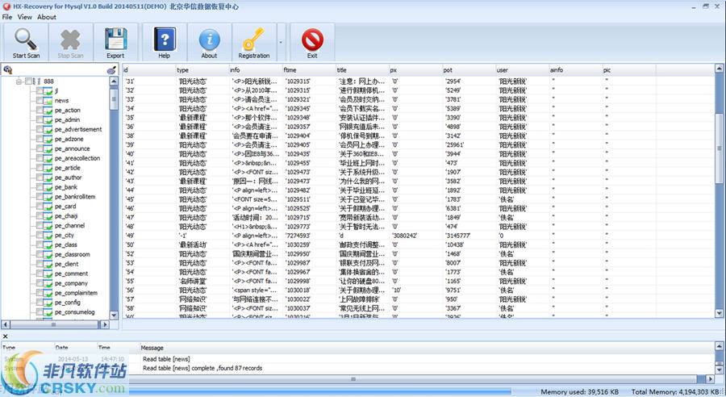Click the pot column header
Image resolution: width=726 pixels, height=397 pixels.
pos(469,70)
